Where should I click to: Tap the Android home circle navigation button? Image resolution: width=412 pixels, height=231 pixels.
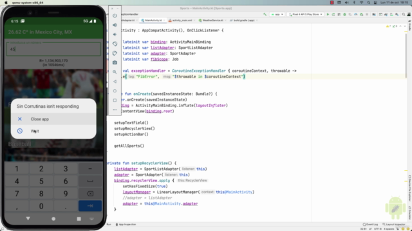click(53, 219)
